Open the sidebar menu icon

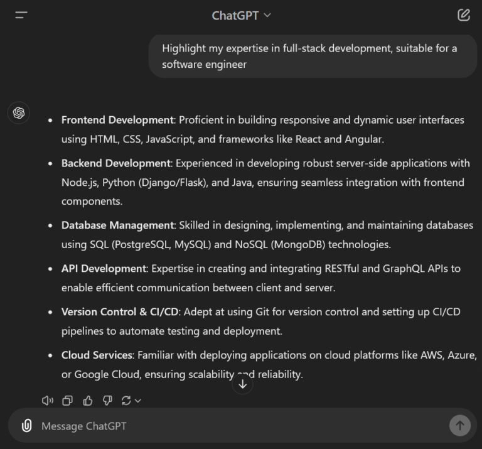point(21,15)
